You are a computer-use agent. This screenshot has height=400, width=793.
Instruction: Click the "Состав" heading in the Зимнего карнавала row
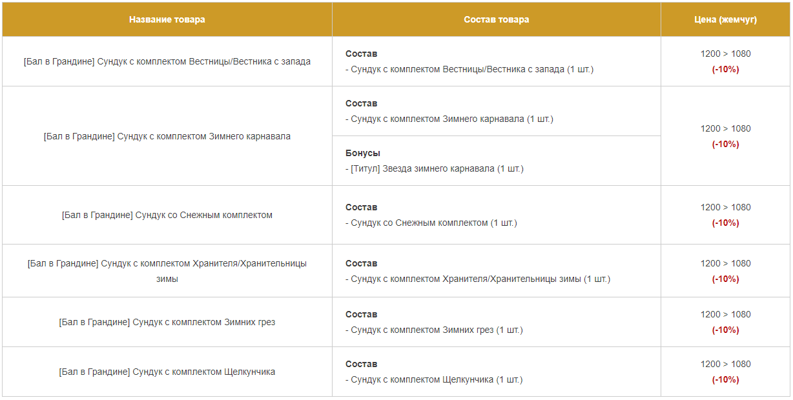pyautogui.click(x=361, y=103)
